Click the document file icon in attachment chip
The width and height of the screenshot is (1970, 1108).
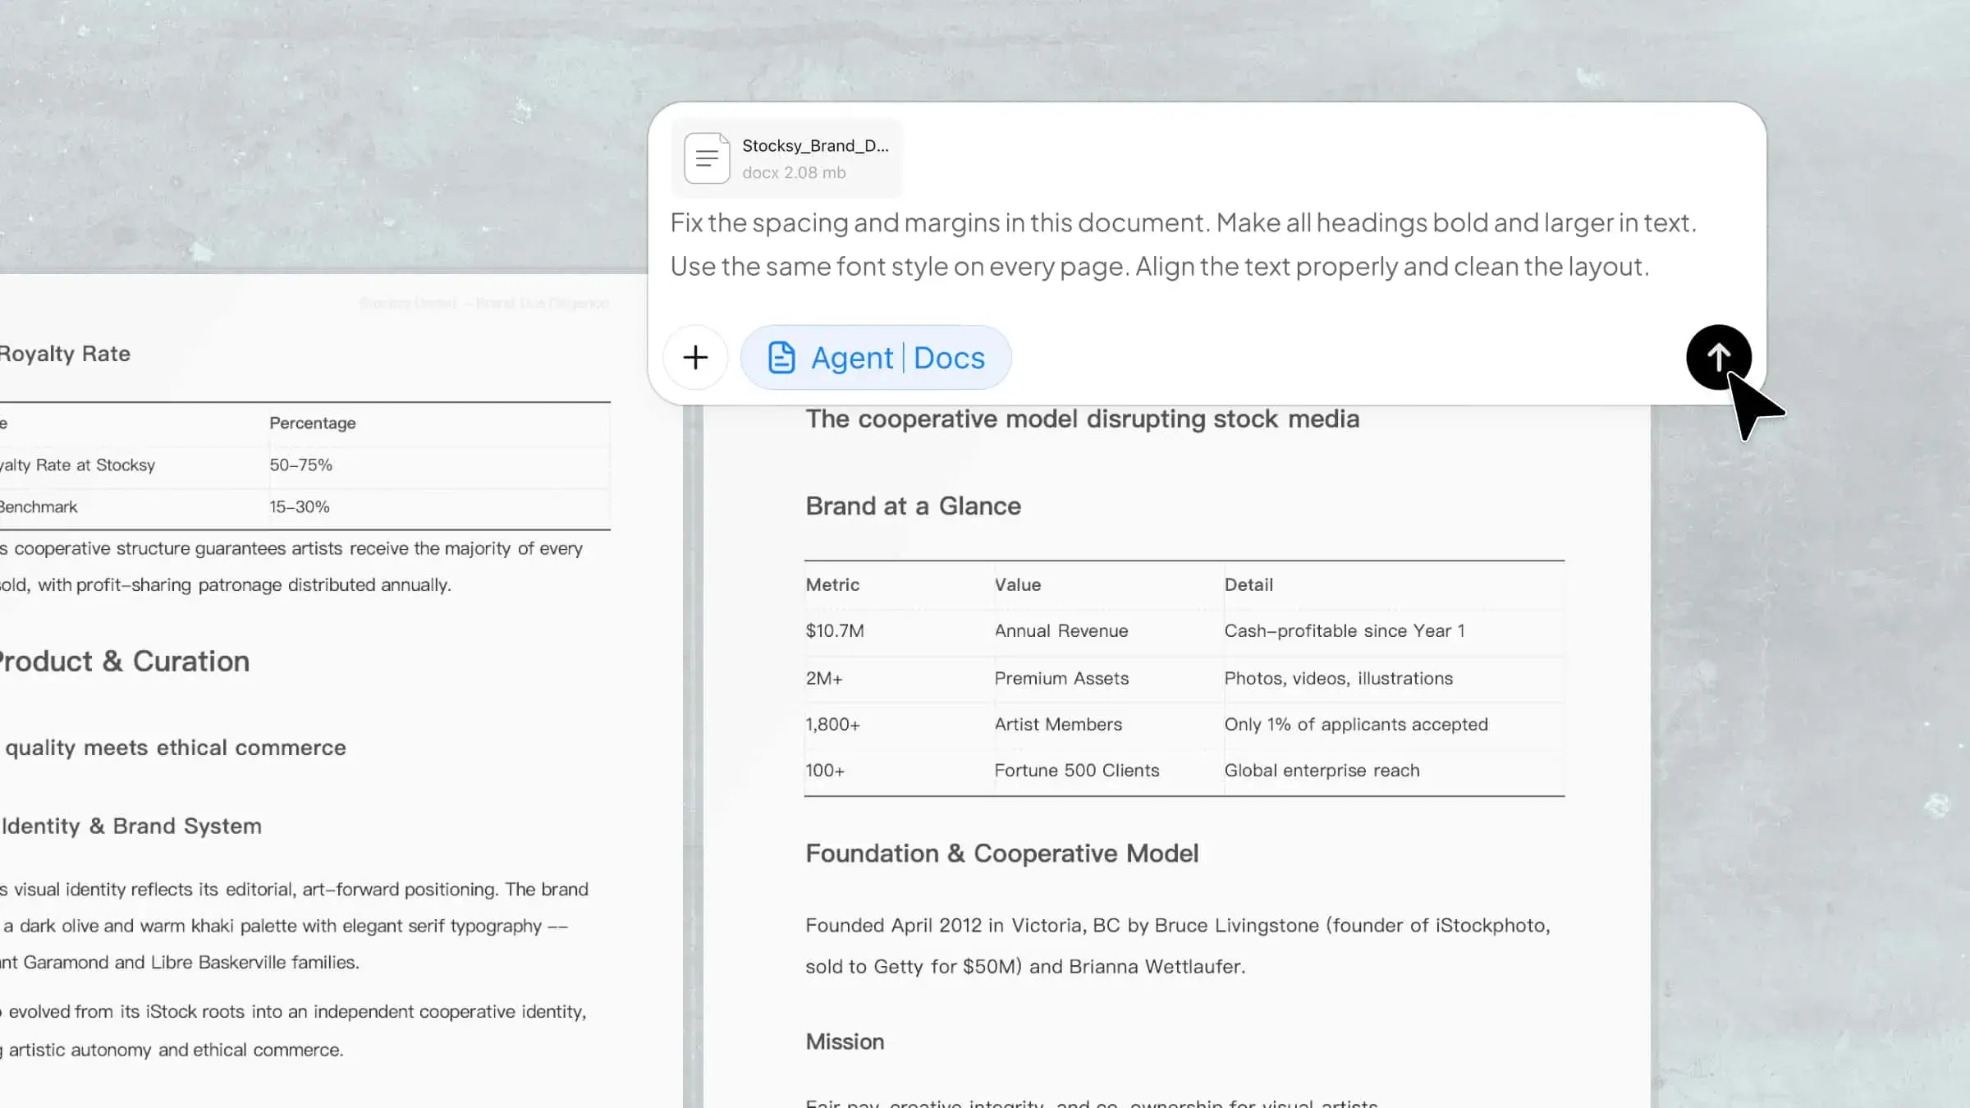707,158
